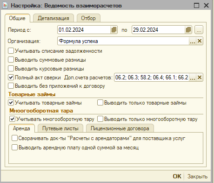Click into start date field 01.02.2024
Viewport: 214px width, 183px height.
pos(84,30)
